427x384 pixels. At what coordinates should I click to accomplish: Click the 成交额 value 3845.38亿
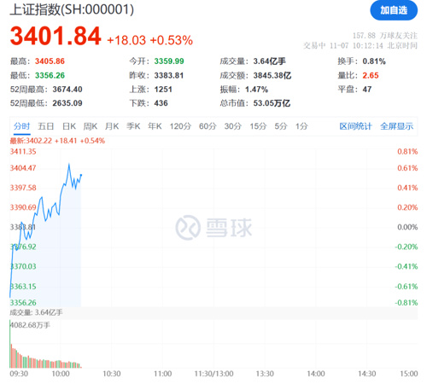click(x=272, y=75)
